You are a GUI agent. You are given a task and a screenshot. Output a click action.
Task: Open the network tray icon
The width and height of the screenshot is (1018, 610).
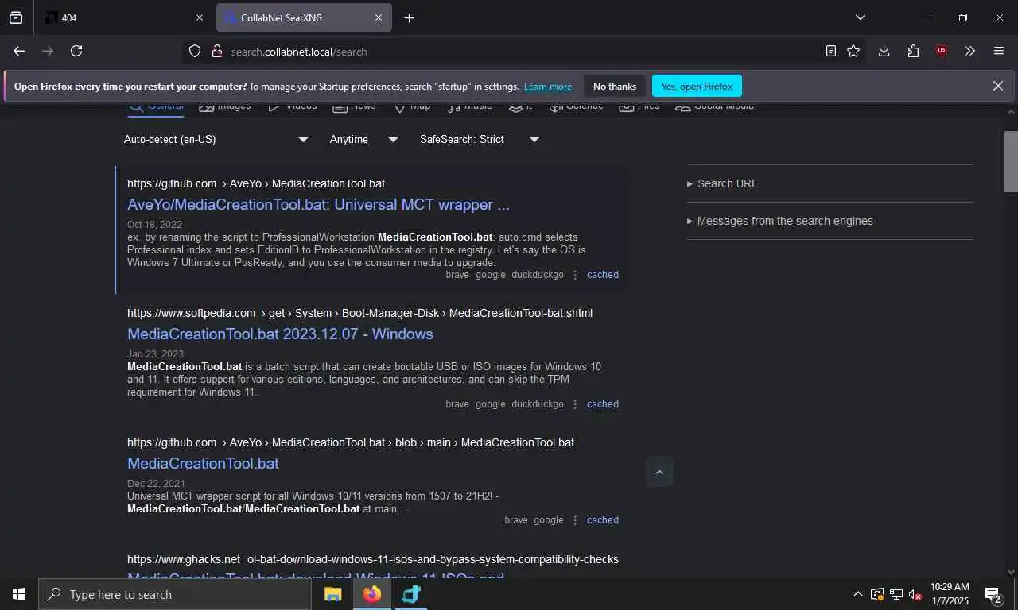pos(896,594)
